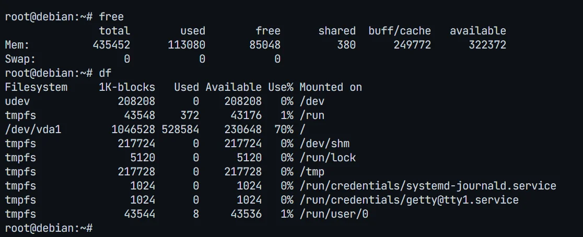Click the "Swap:" row label
Screen dimensions: 583x237
[x=20, y=59]
